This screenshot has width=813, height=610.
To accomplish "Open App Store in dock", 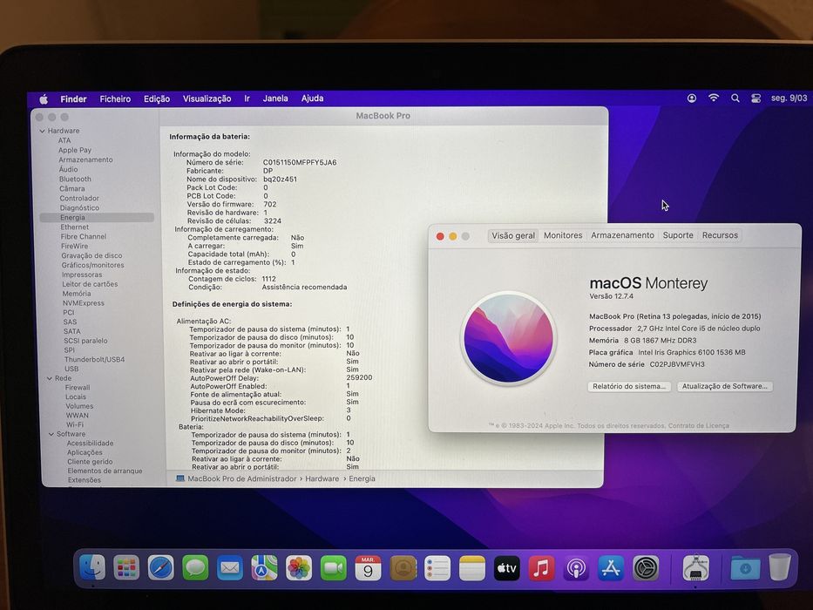I will [x=611, y=567].
